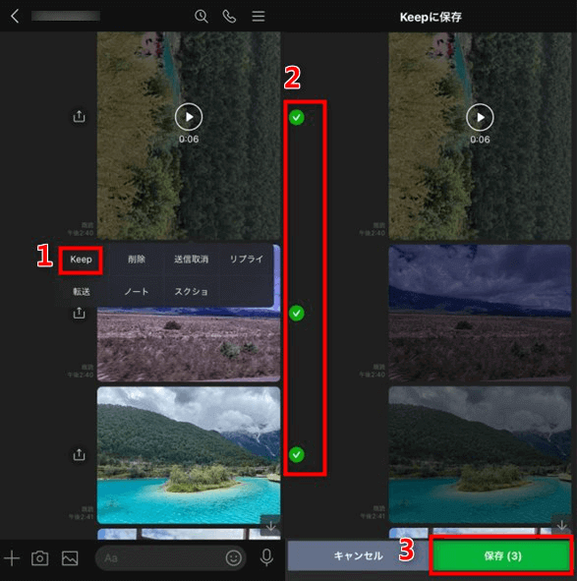The image size is (577, 581).
Task: Open the emoji sticker picker
Action: click(x=234, y=558)
